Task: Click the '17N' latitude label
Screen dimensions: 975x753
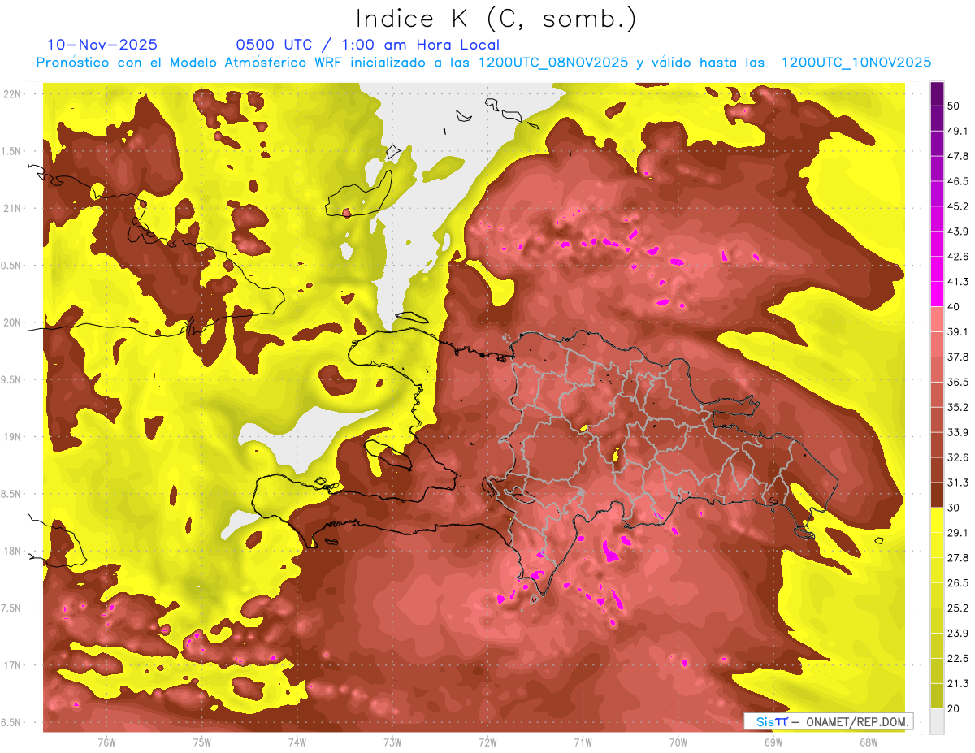Action: click(x=14, y=665)
